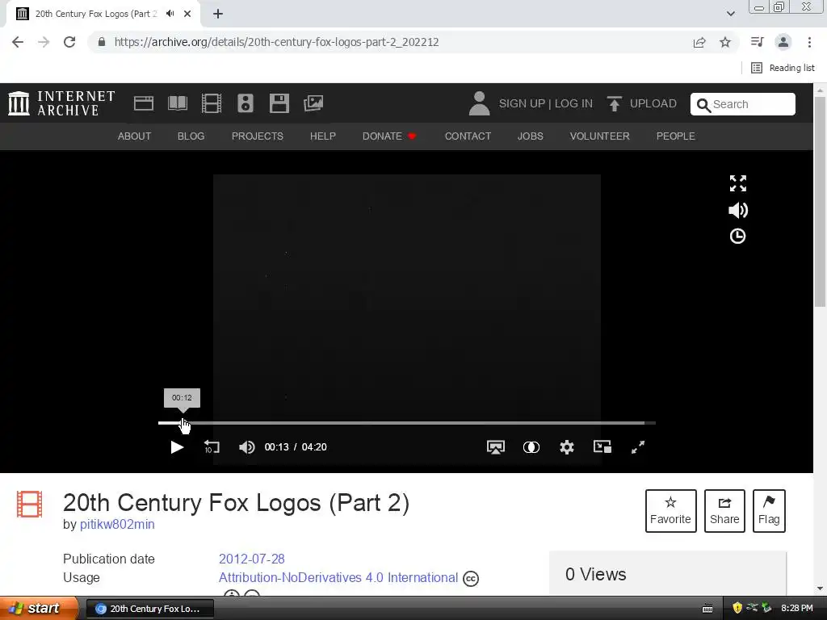Viewport: 827px width, 620px height.
Task: Open the Images section icon
Action: [313, 103]
